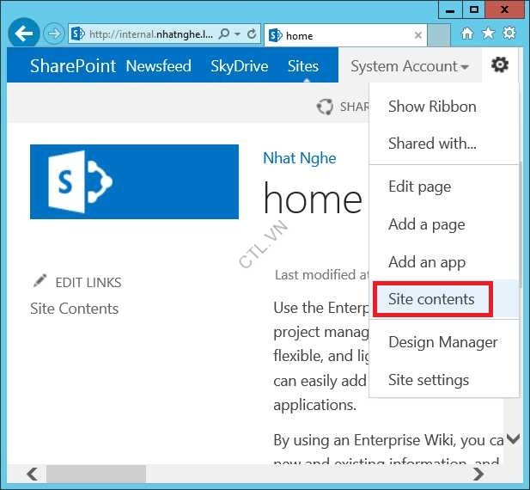Choose Add an app menu entry
530x490 pixels.
point(427,262)
